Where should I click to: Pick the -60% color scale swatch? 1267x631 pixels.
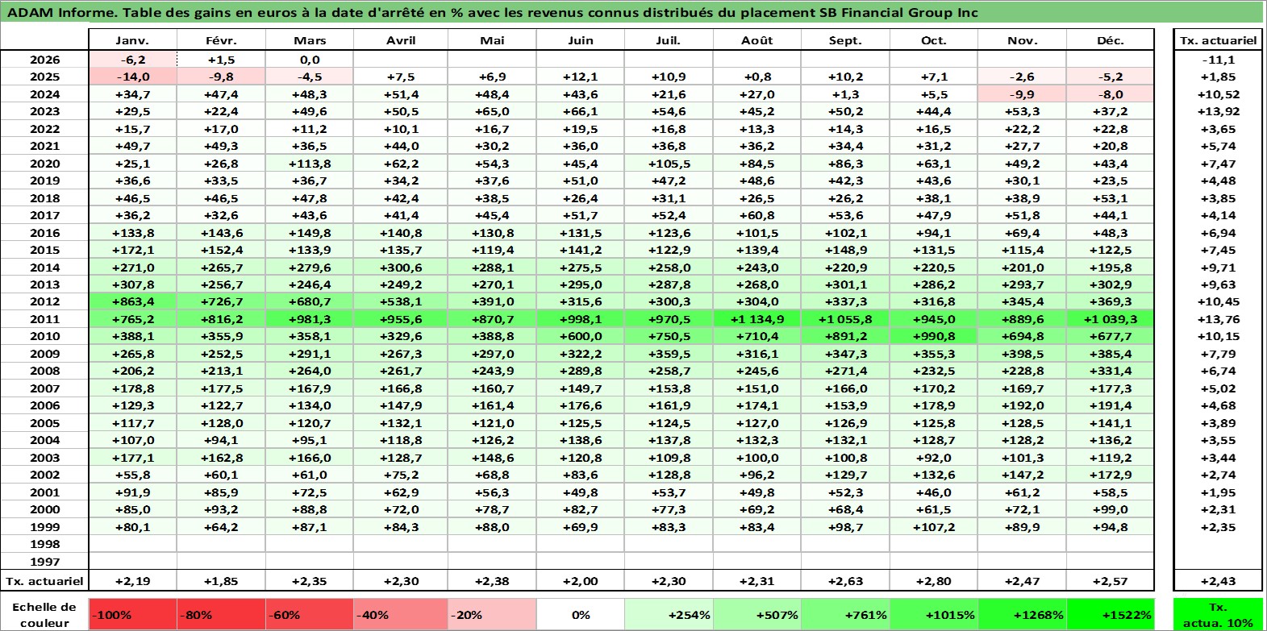[310, 615]
